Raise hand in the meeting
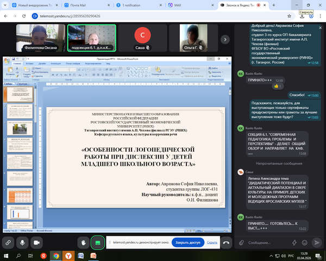 click(x=83, y=243)
